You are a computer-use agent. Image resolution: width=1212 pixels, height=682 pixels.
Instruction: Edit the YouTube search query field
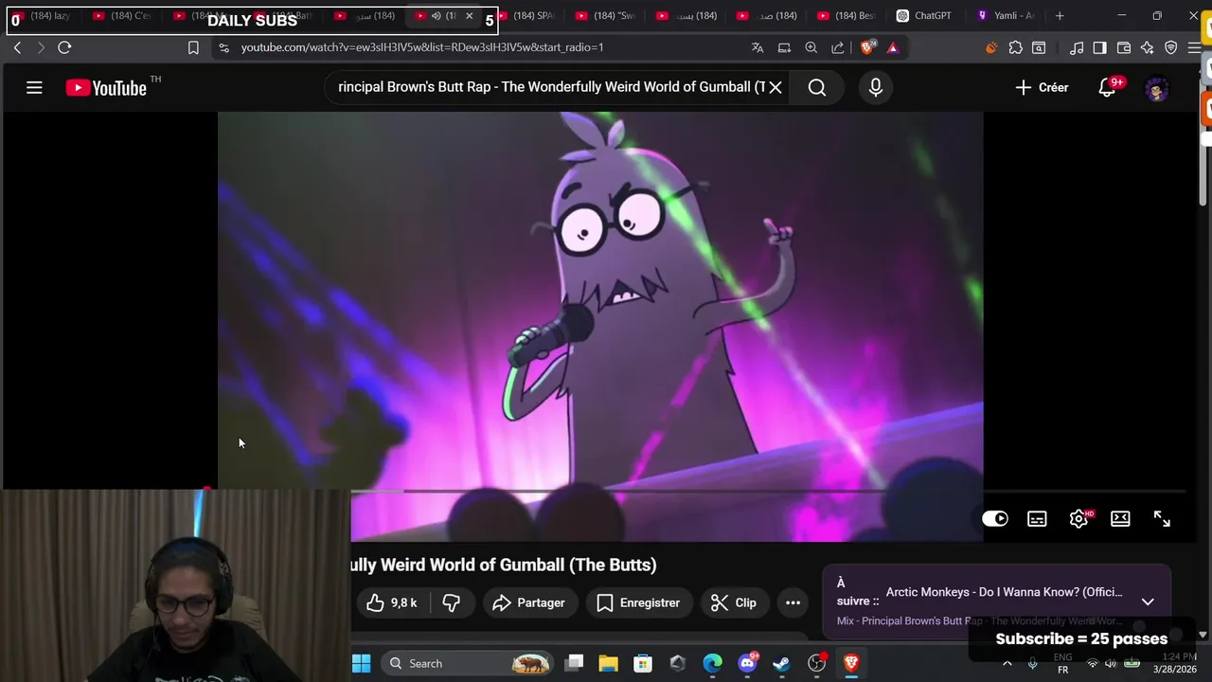click(x=551, y=87)
